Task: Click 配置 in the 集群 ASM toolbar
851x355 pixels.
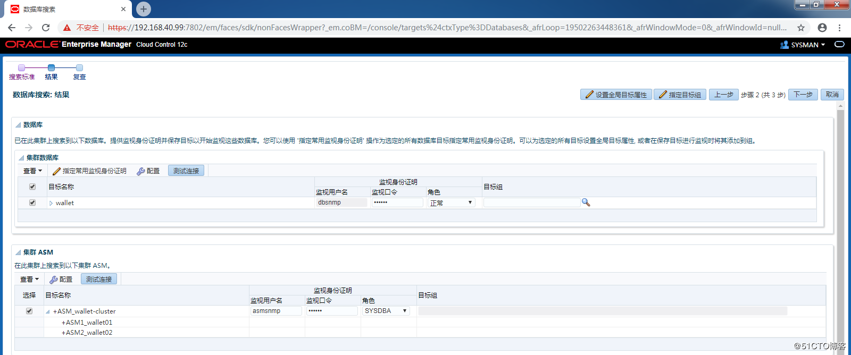Action: 61,279
